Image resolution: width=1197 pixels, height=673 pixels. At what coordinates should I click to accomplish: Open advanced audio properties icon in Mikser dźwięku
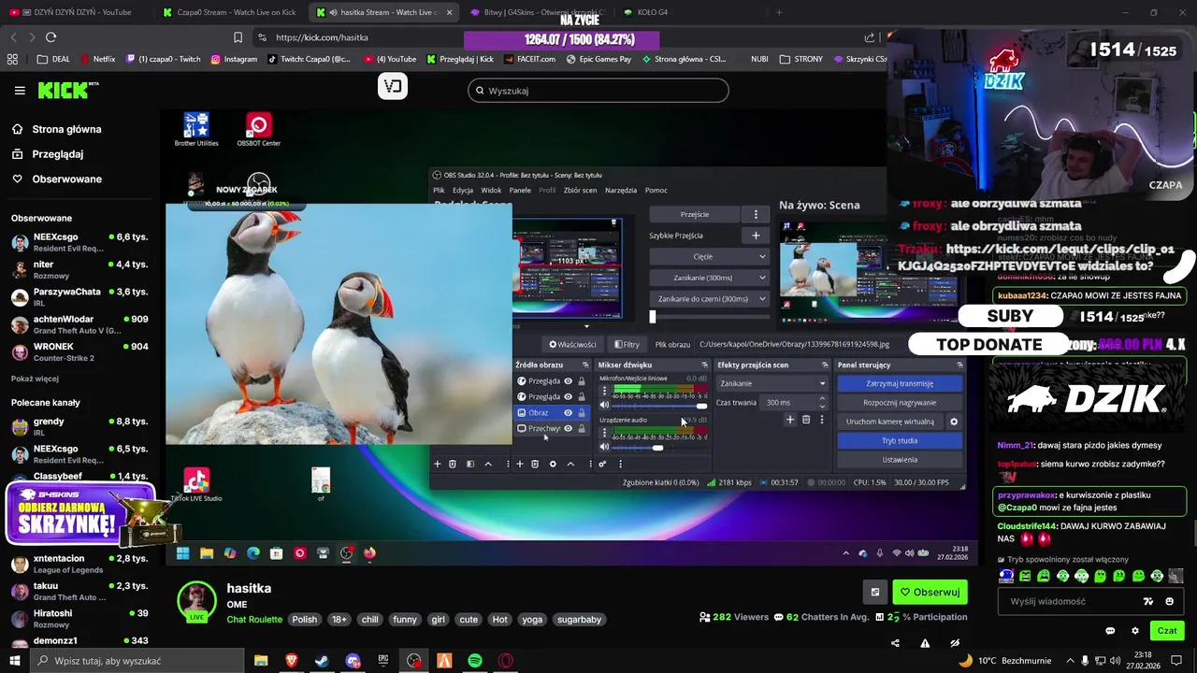(602, 464)
